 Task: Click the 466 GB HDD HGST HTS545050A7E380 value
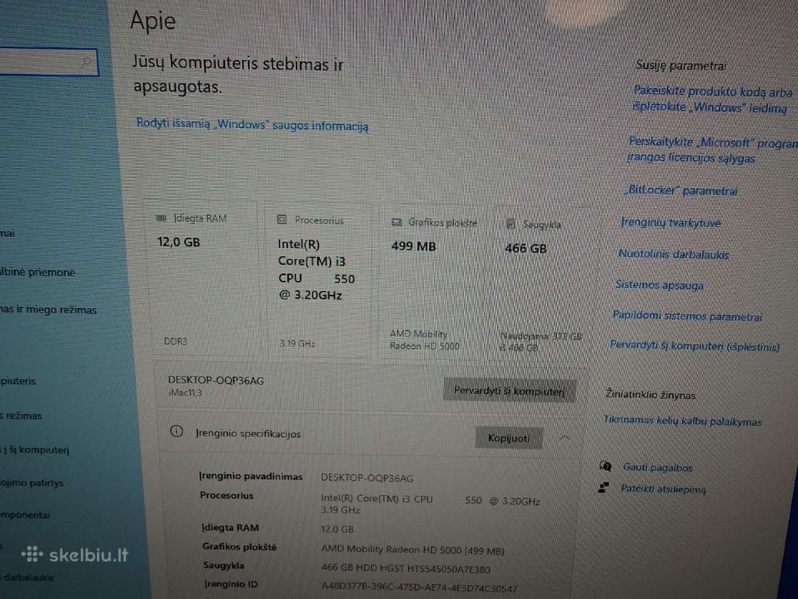(x=406, y=569)
